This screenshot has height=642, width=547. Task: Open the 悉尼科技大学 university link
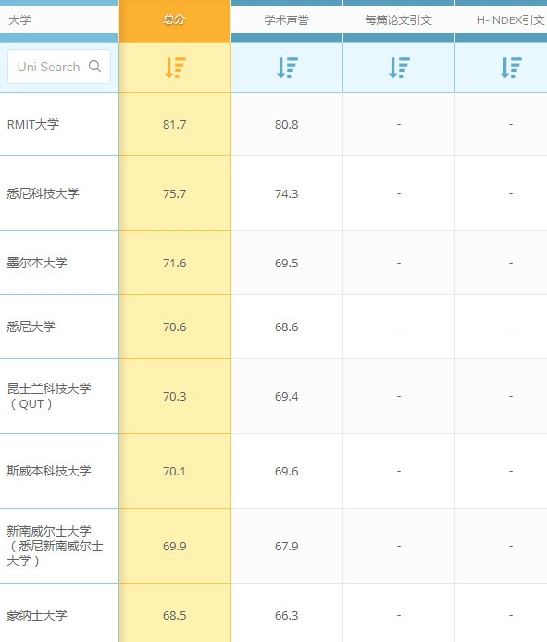43,193
